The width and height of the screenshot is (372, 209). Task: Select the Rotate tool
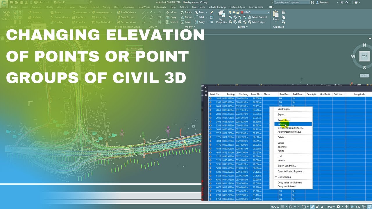coord(186,12)
